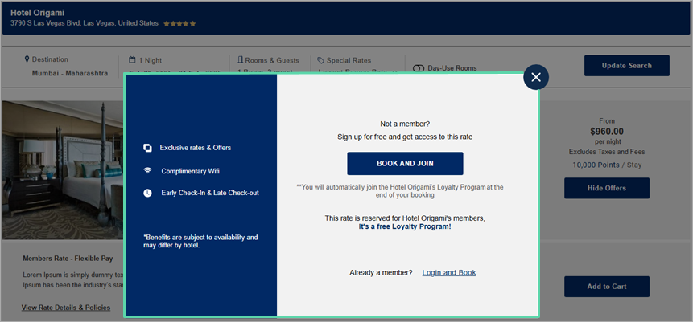Add the Members Rate to cart

(607, 287)
